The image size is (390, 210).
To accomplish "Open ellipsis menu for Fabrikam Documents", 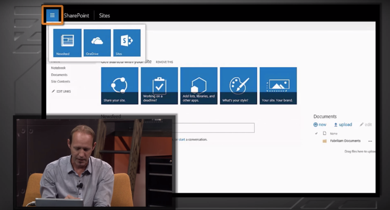I will [x=370, y=141].
